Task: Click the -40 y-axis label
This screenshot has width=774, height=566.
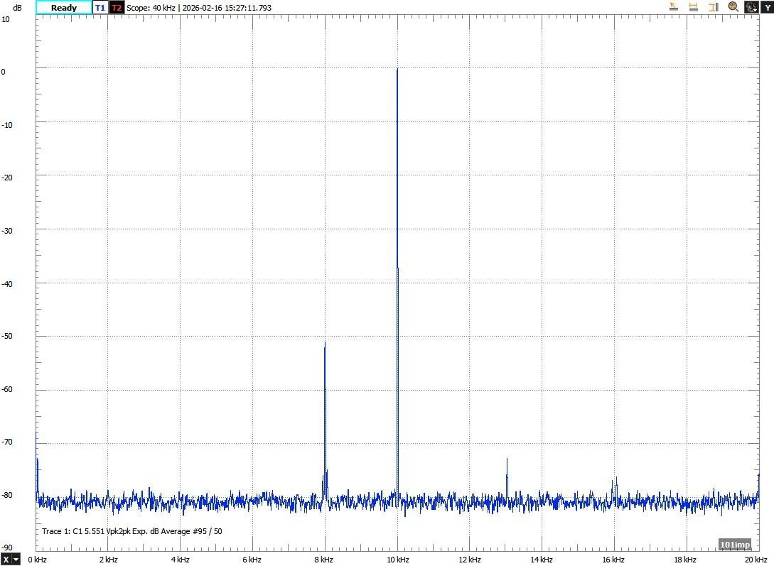Action: tap(6, 283)
